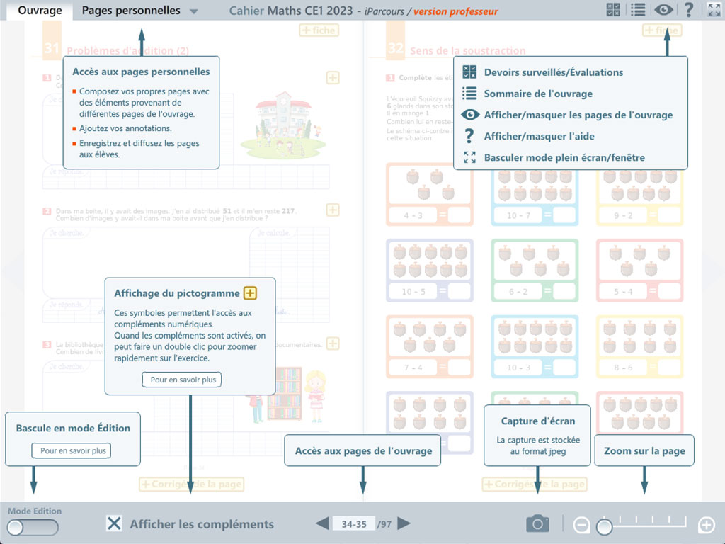Expand the Pages personnelles dropdown arrow
This screenshot has height=544, width=725.
coord(194,11)
